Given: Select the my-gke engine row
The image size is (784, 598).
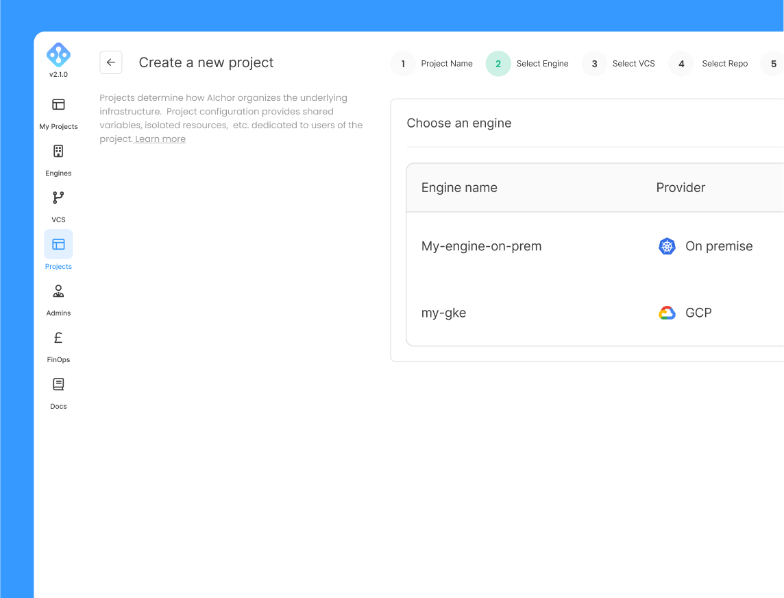Looking at the screenshot, I should click(x=595, y=313).
